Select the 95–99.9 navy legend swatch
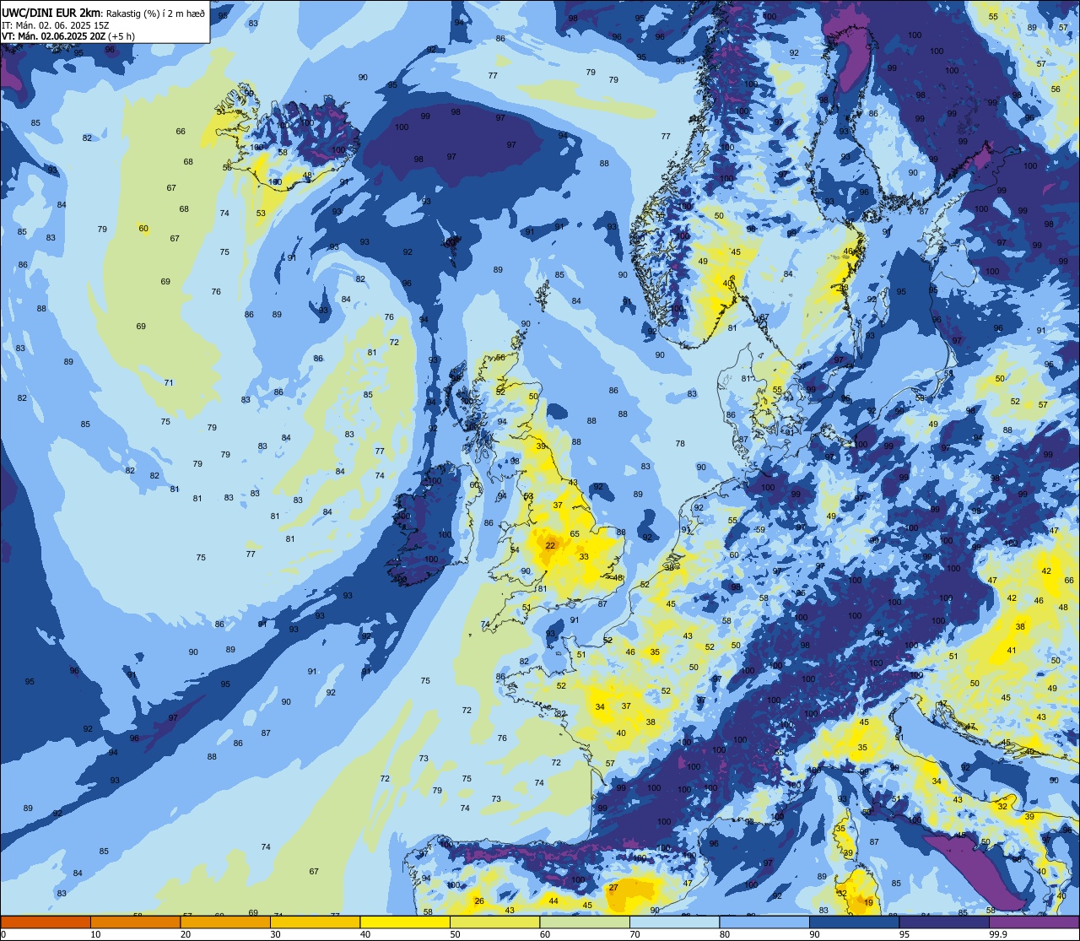The width and height of the screenshot is (1080, 941). 944,922
